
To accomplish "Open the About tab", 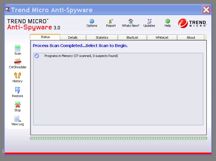I will point(191,37).
